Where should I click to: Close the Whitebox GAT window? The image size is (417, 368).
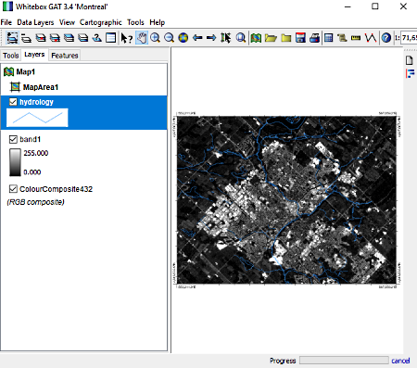[x=403, y=6]
